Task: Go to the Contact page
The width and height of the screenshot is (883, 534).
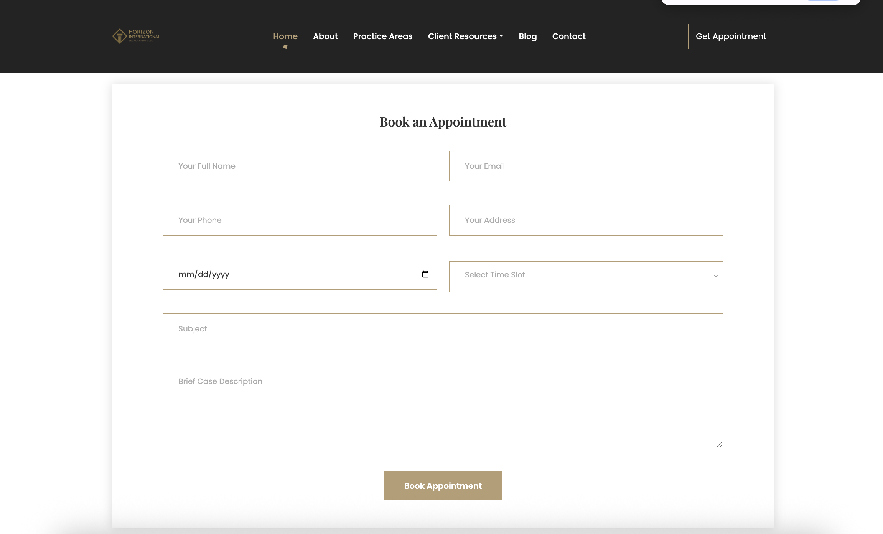Action: coord(568,36)
